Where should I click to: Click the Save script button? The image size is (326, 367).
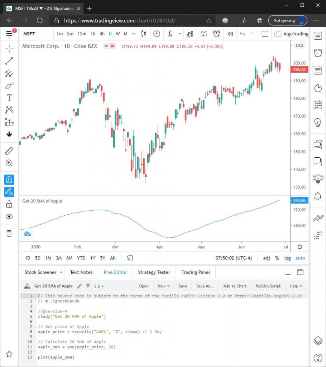tap(183, 286)
